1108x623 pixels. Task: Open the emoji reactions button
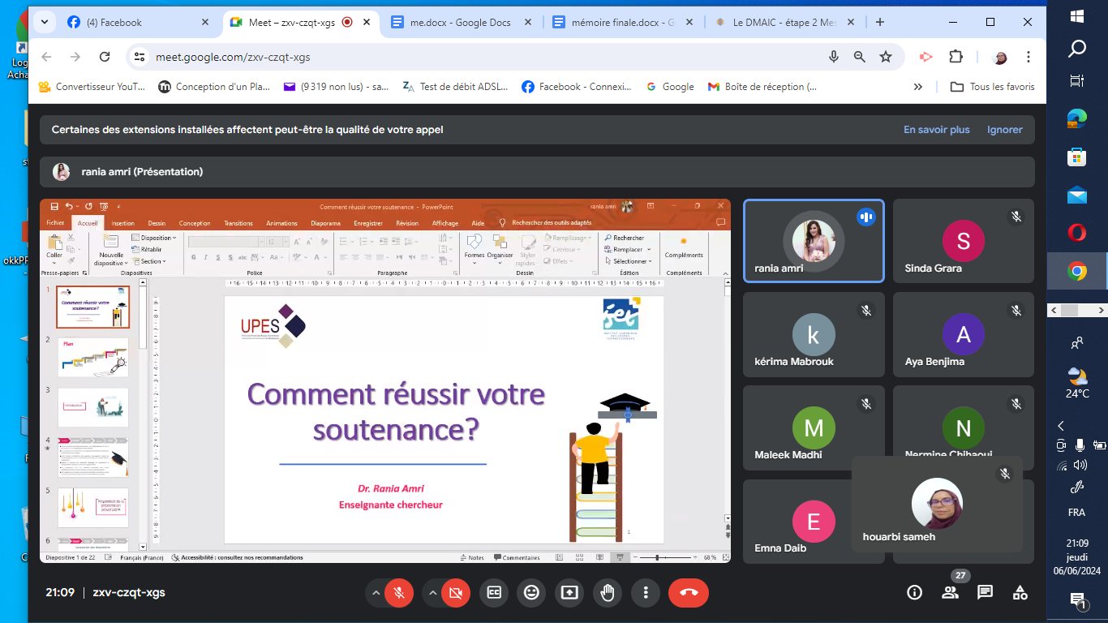coord(531,592)
